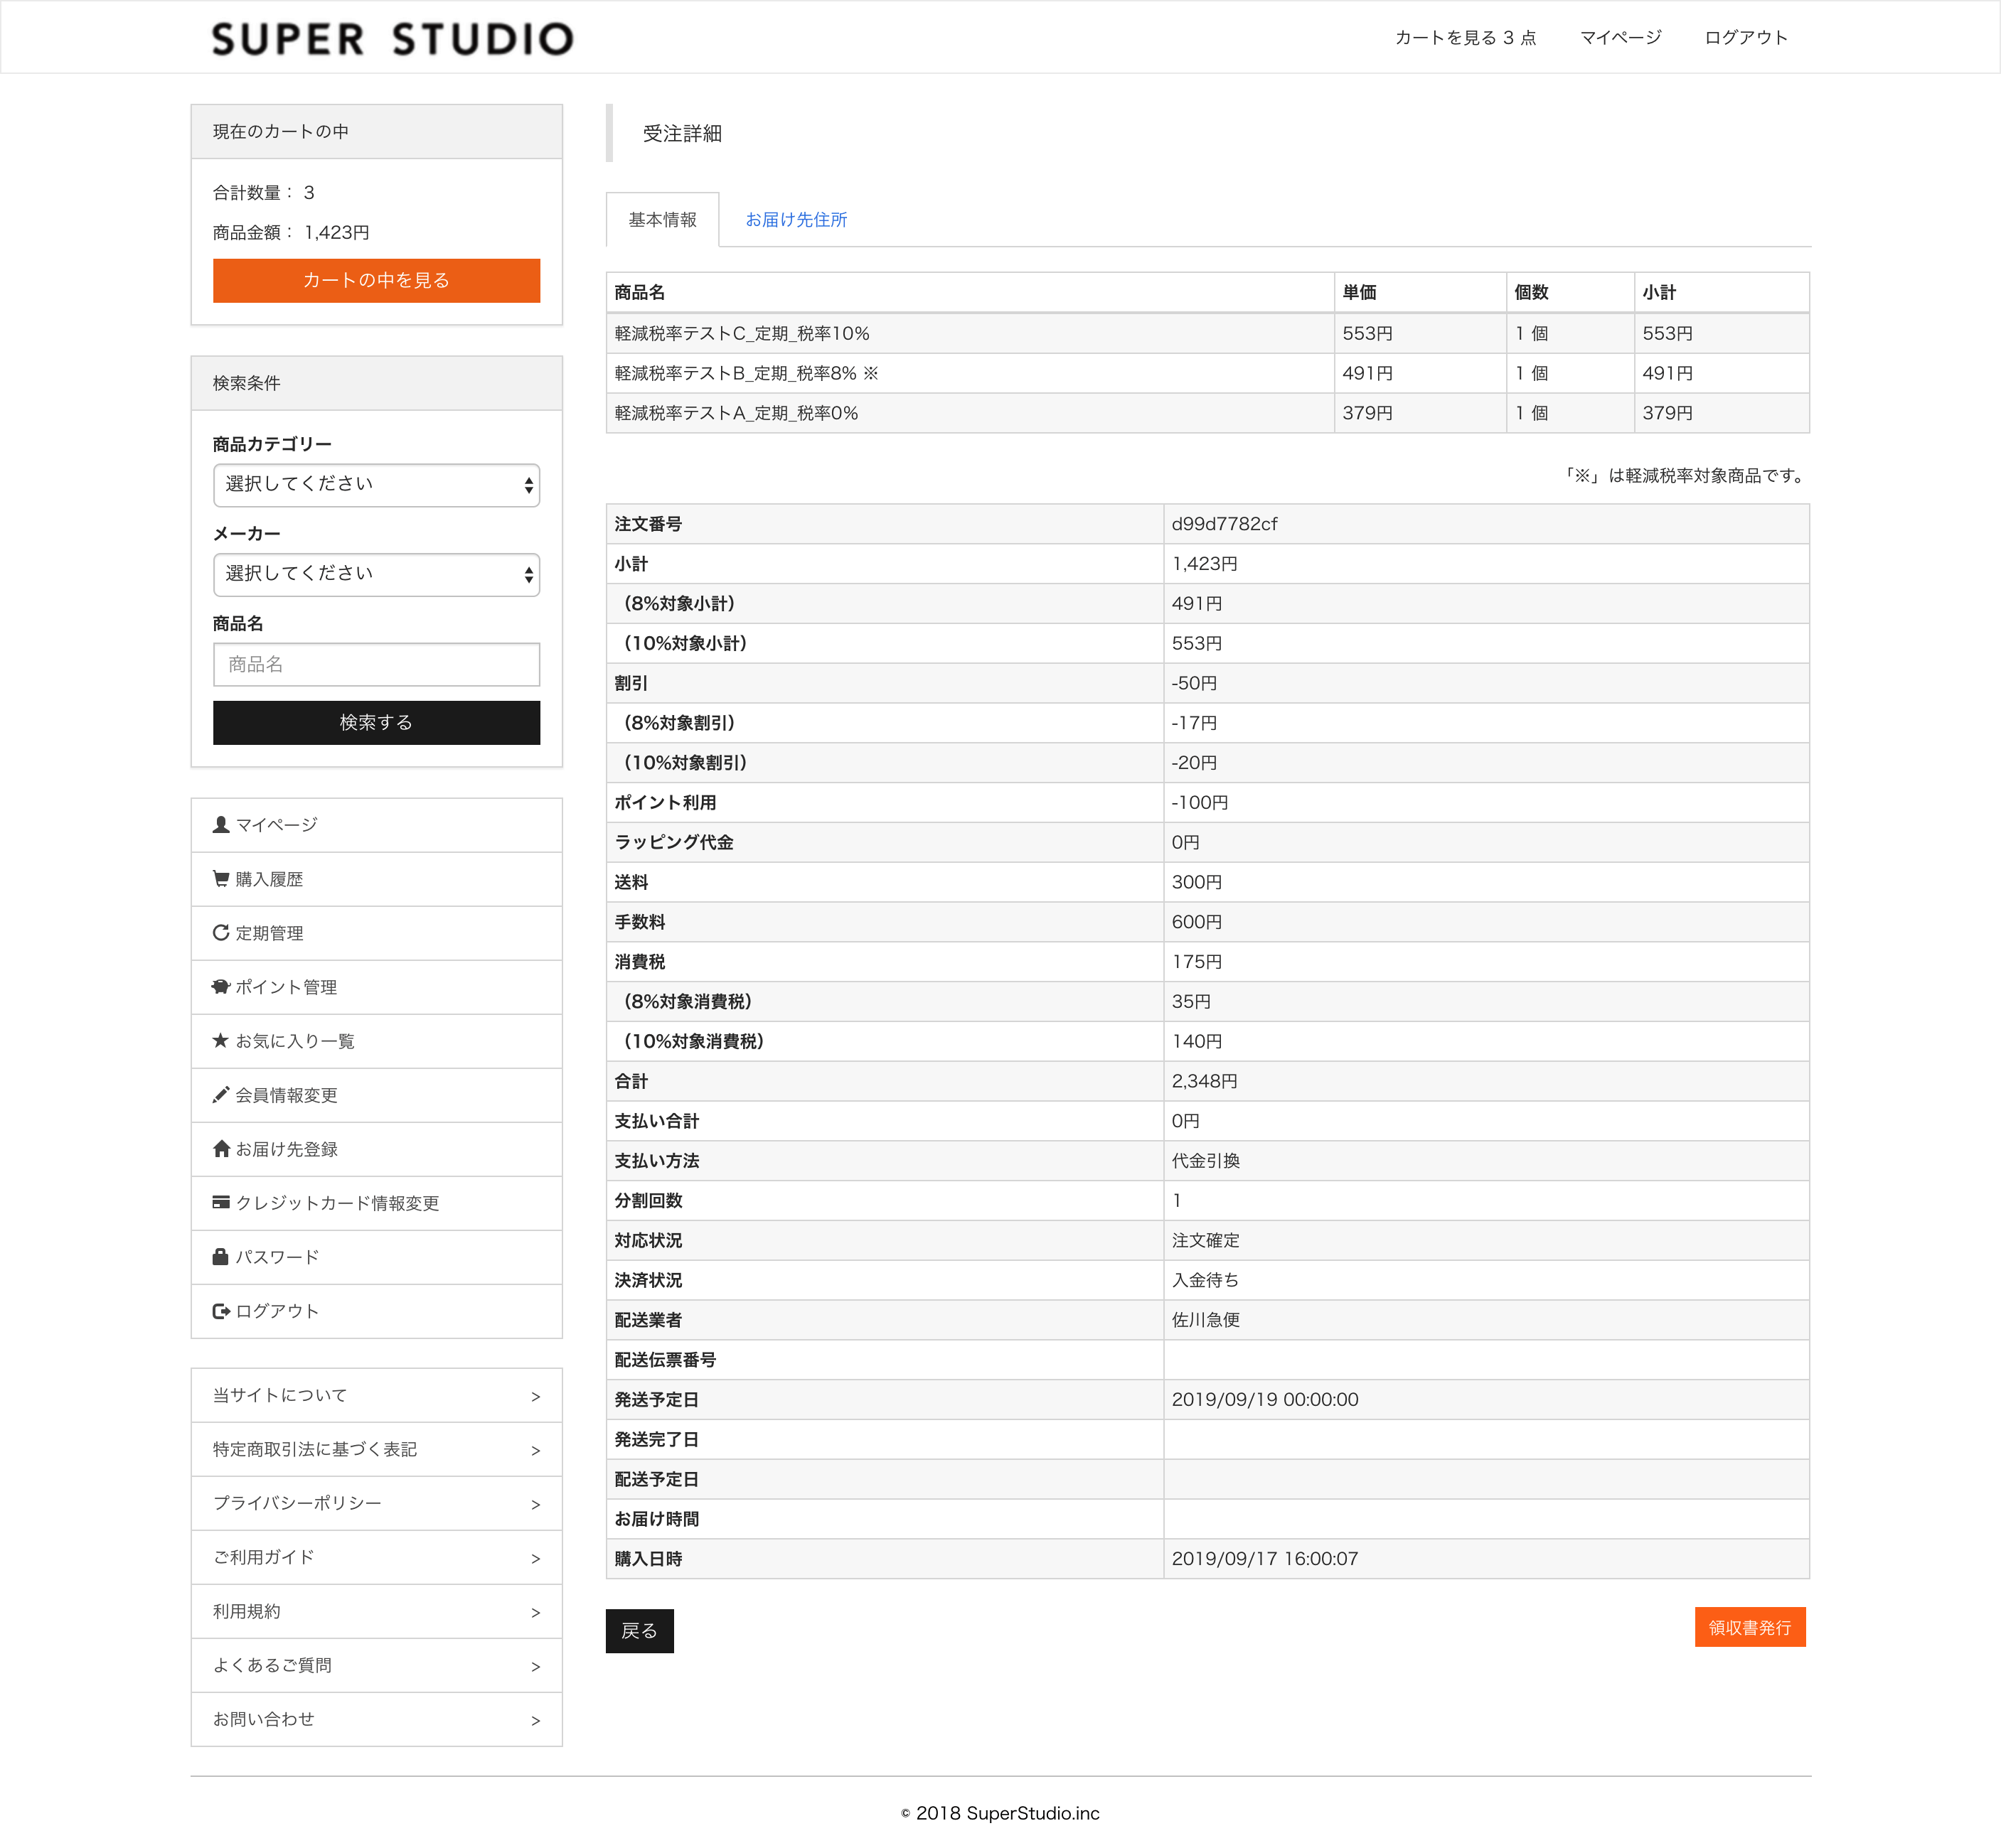The height and width of the screenshot is (1848, 2001).
Task: Open お届け先登録 link in the sidebar
Action: click(376, 1149)
